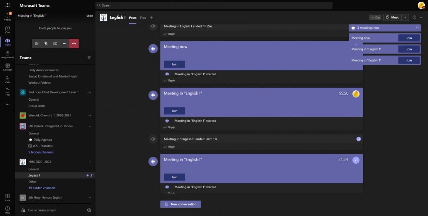
Task: Join the meeting showing 21:34
Action: 175,177
